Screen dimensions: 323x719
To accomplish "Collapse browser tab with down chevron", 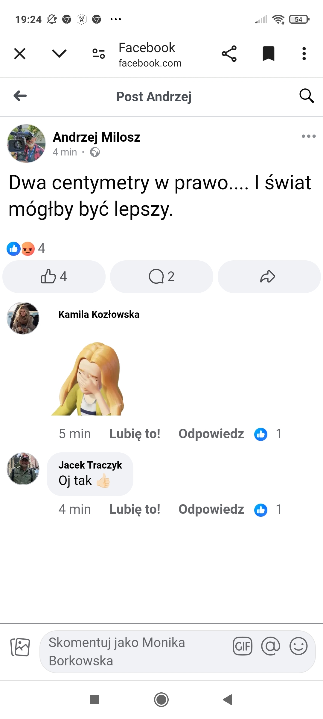I will 59,54.
